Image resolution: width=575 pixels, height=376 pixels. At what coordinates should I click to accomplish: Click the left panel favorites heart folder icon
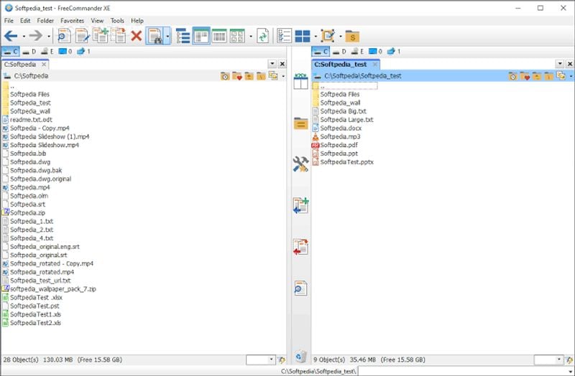pos(237,76)
